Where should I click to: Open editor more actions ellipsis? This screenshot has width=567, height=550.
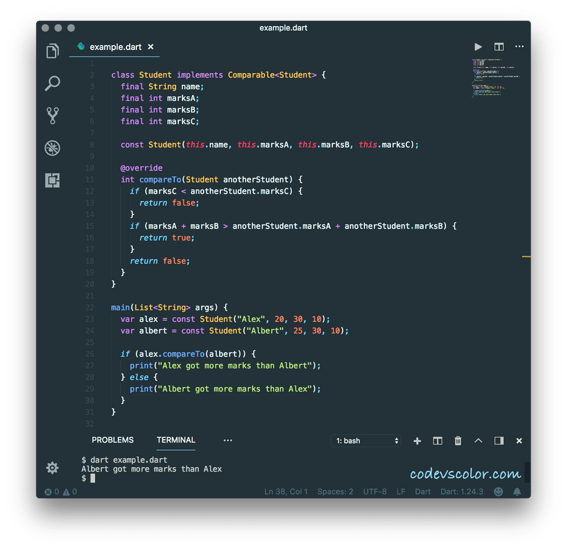point(519,46)
